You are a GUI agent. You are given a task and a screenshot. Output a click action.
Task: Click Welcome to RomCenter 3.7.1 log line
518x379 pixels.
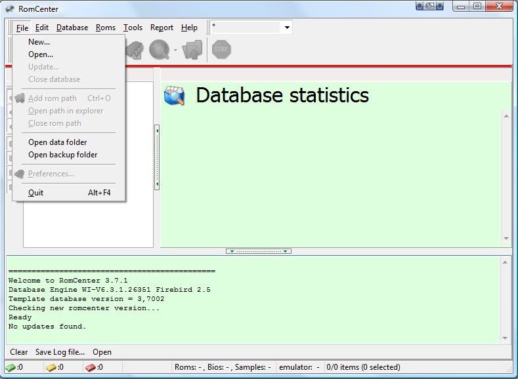[68, 281]
